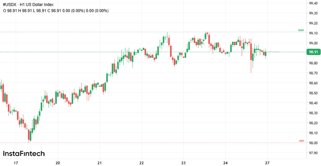Select date 20 on the time axis
The image size is (321, 166).
click(x=58, y=163)
